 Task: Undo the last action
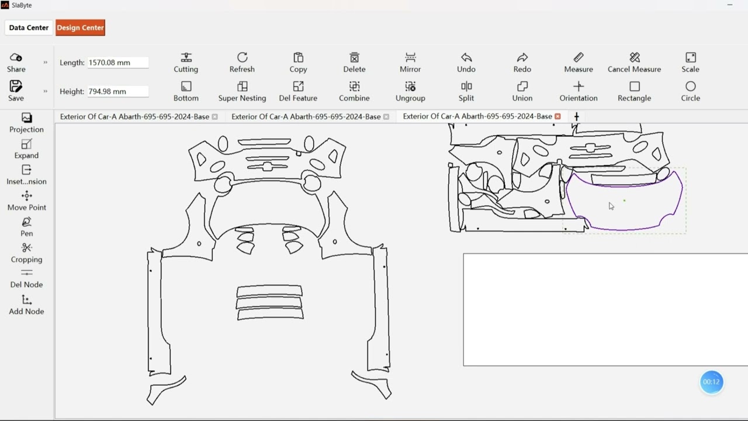tap(466, 63)
